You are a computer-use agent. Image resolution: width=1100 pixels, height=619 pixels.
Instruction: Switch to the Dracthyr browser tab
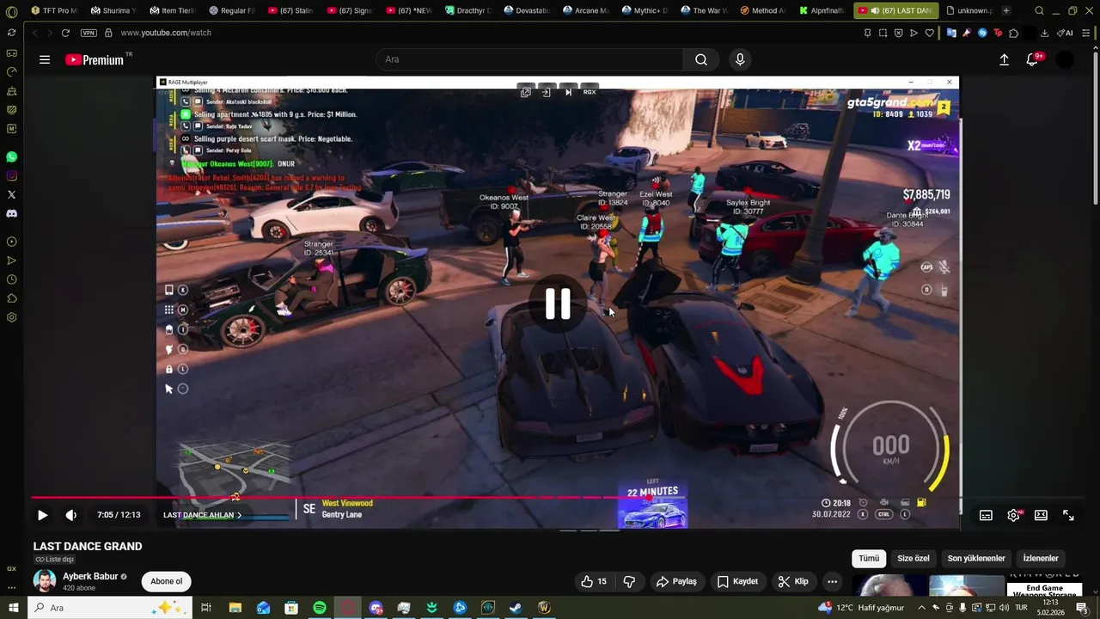click(468, 10)
